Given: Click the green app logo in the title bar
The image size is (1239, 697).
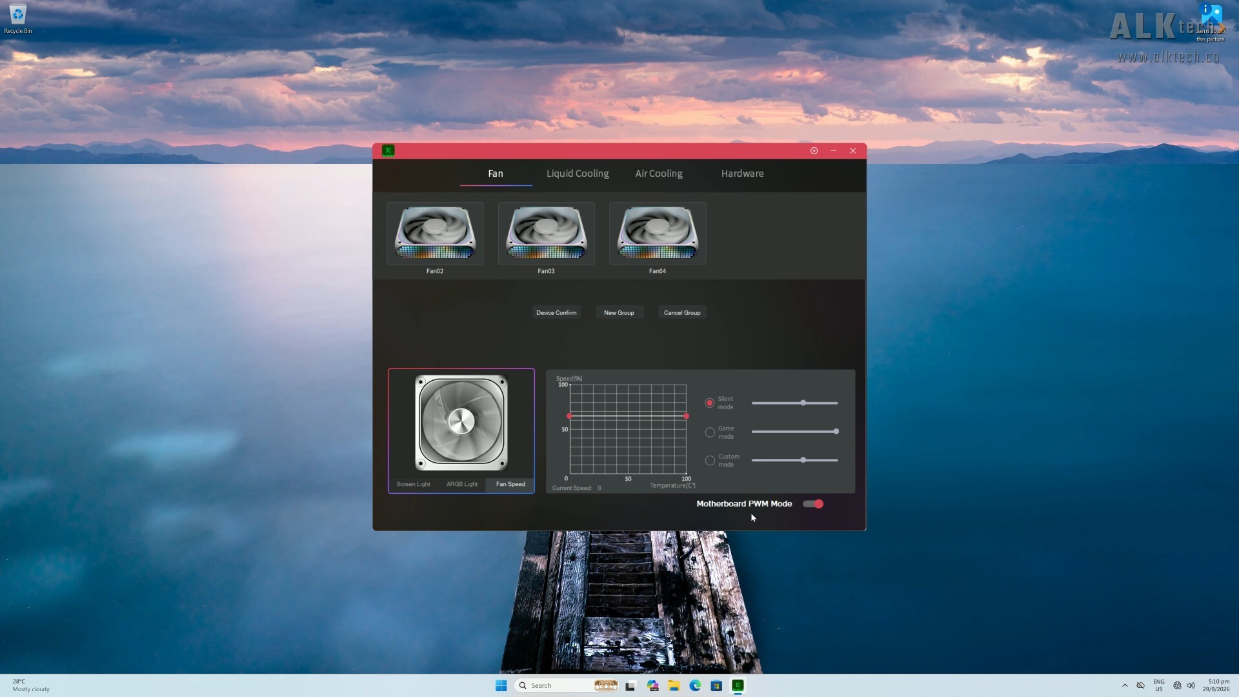Looking at the screenshot, I should pyautogui.click(x=388, y=150).
